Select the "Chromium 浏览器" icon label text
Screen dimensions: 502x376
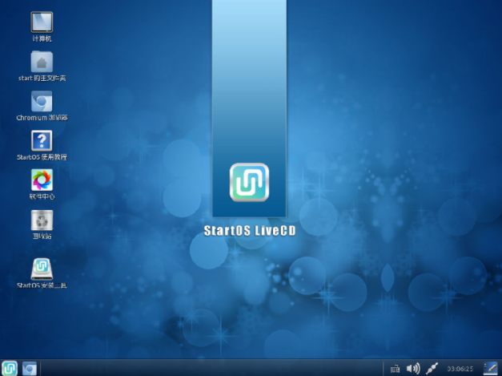(x=42, y=118)
